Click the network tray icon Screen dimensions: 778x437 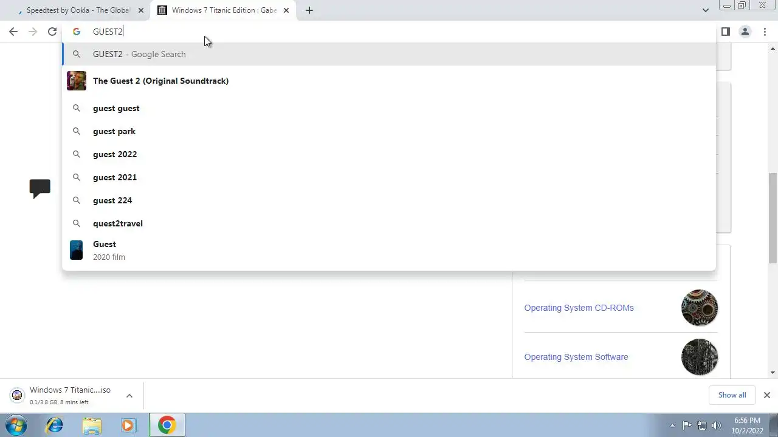pos(702,425)
